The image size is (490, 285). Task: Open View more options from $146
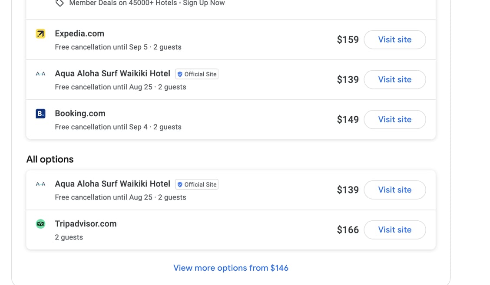click(x=231, y=268)
